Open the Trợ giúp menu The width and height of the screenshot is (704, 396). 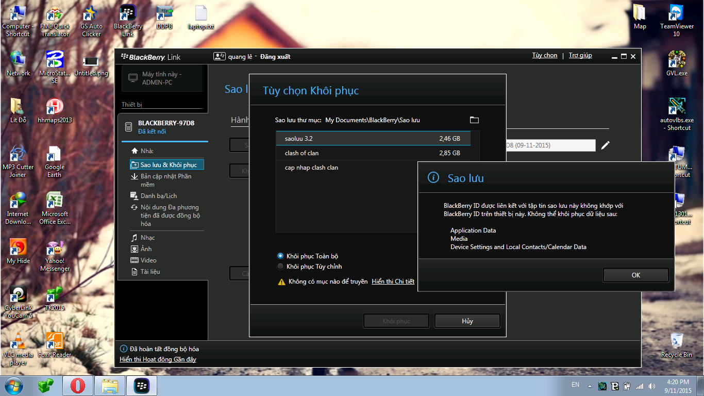tap(580, 55)
